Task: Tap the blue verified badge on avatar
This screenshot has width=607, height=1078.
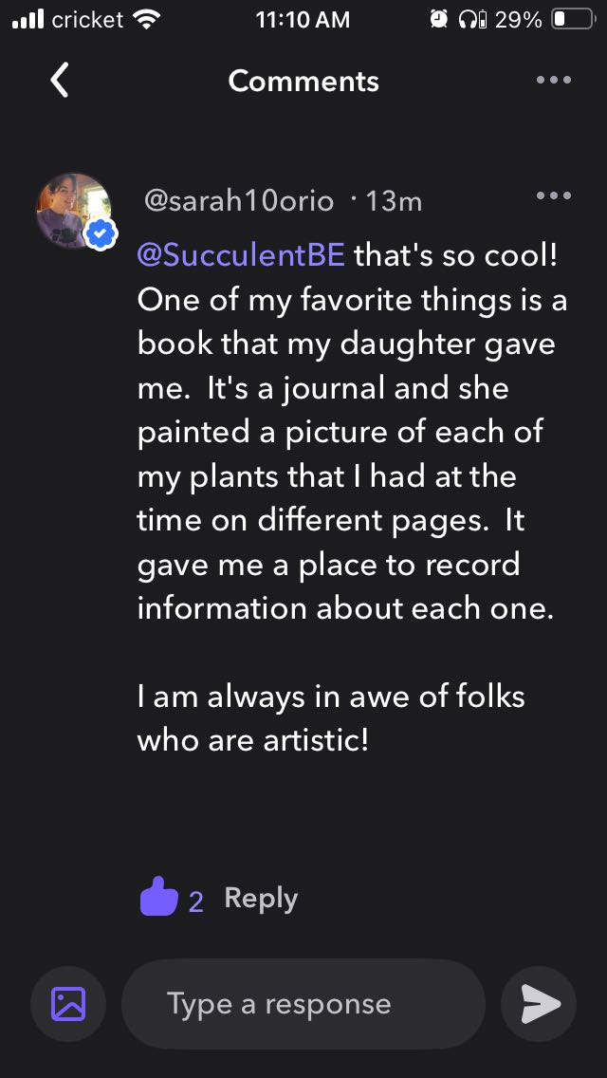Action: [x=101, y=233]
